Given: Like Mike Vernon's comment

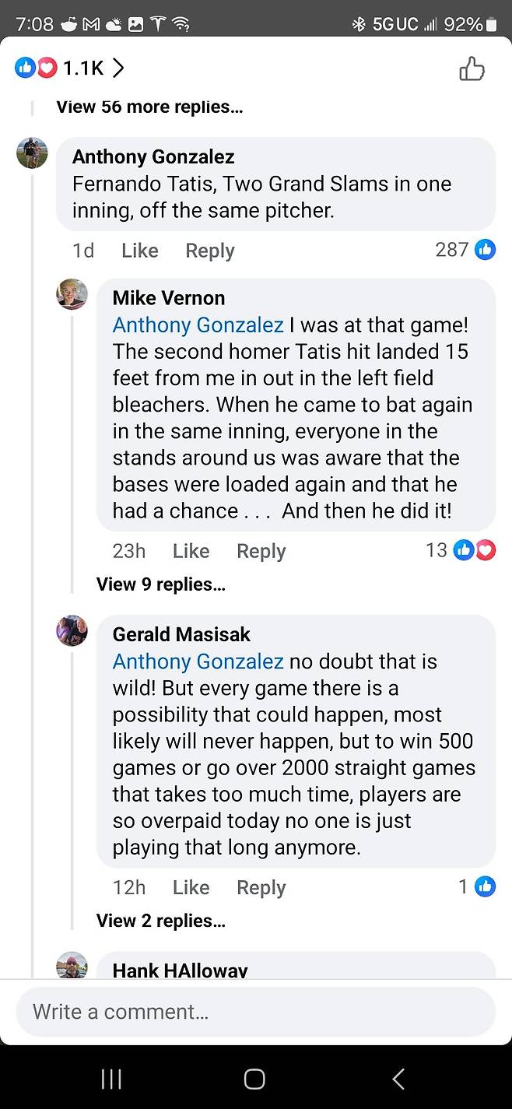Looking at the screenshot, I should [x=191, y=551].
